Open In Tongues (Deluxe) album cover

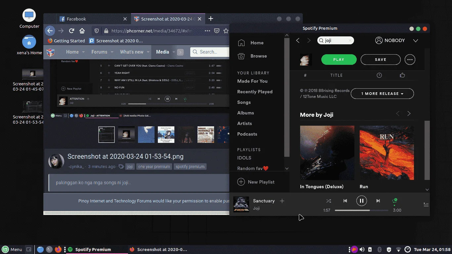[x=327, y=153]
